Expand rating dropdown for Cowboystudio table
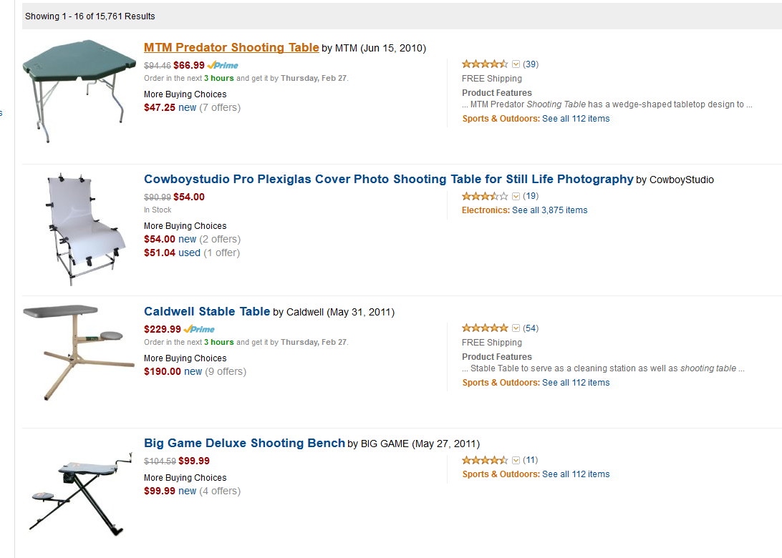The image size is (782, 558). [x=516, y=196]
